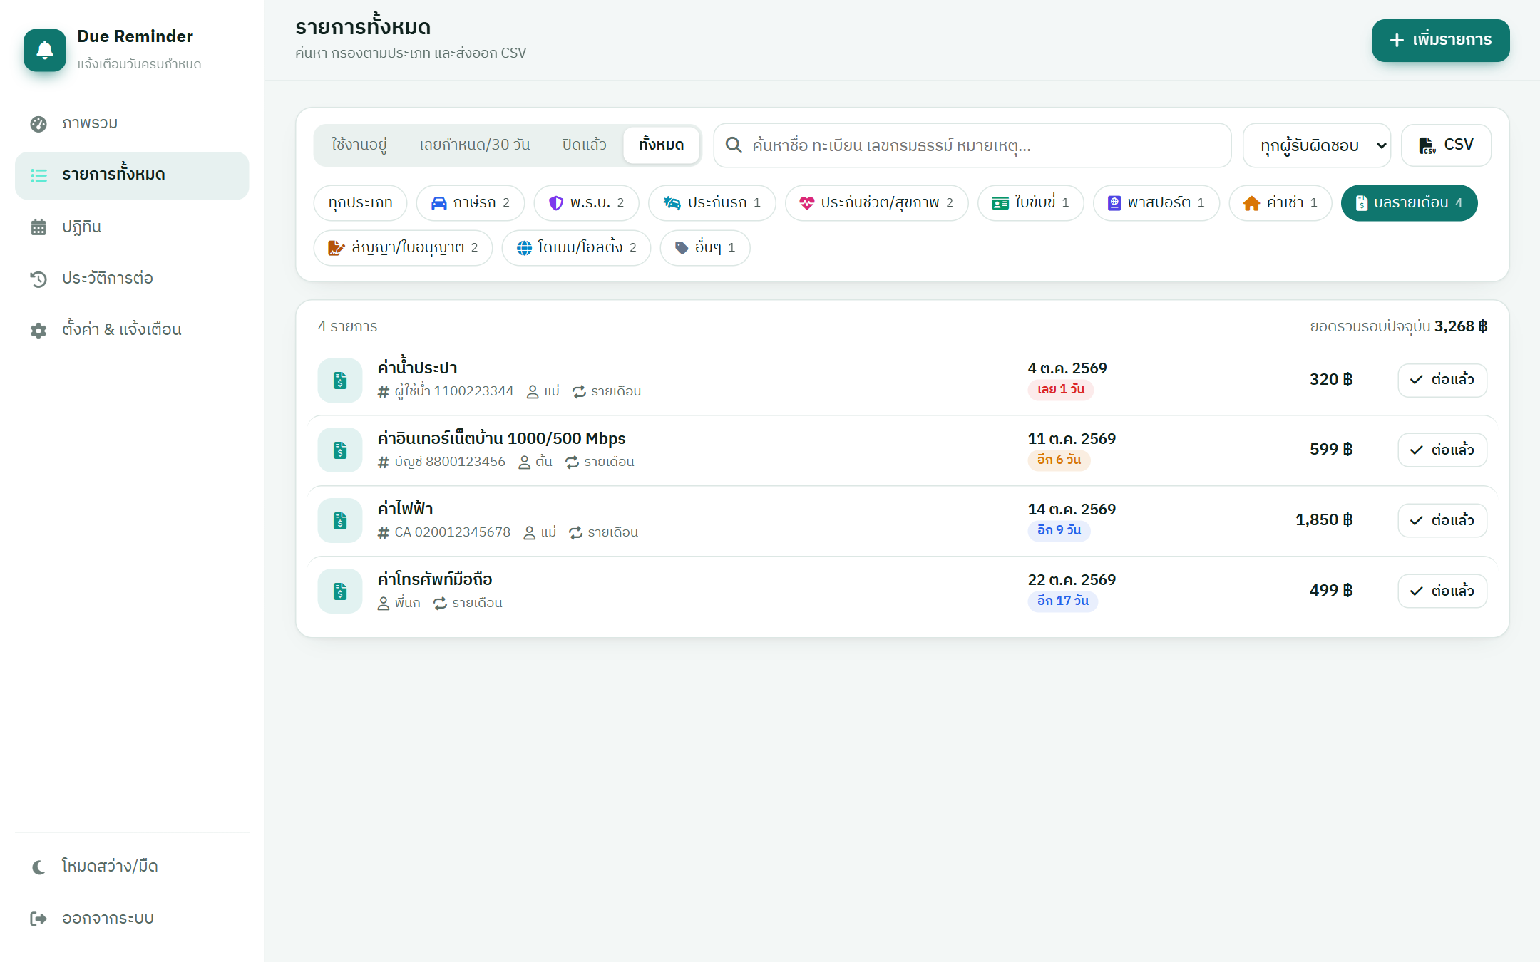Click the เลย 1 วัน overdue badge
Image resolution: width=1540 pixels, height=962 pixels.
pos(1060,390)
